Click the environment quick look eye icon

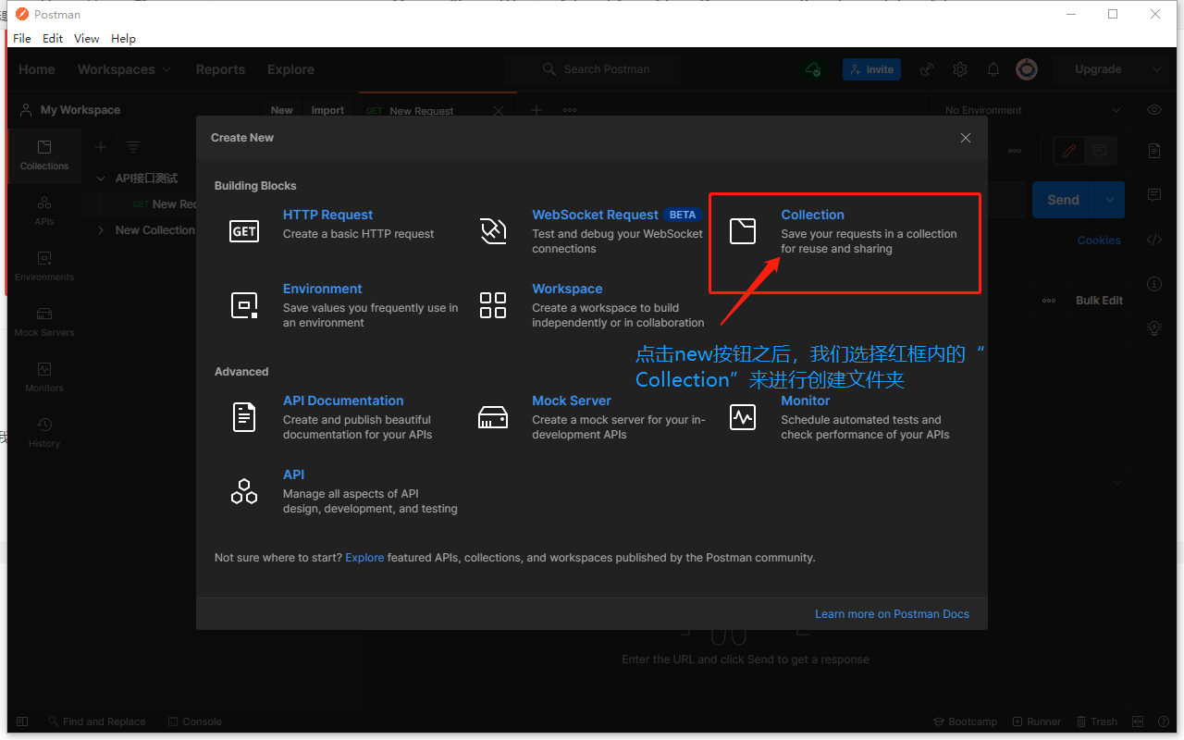point(1154,110)
